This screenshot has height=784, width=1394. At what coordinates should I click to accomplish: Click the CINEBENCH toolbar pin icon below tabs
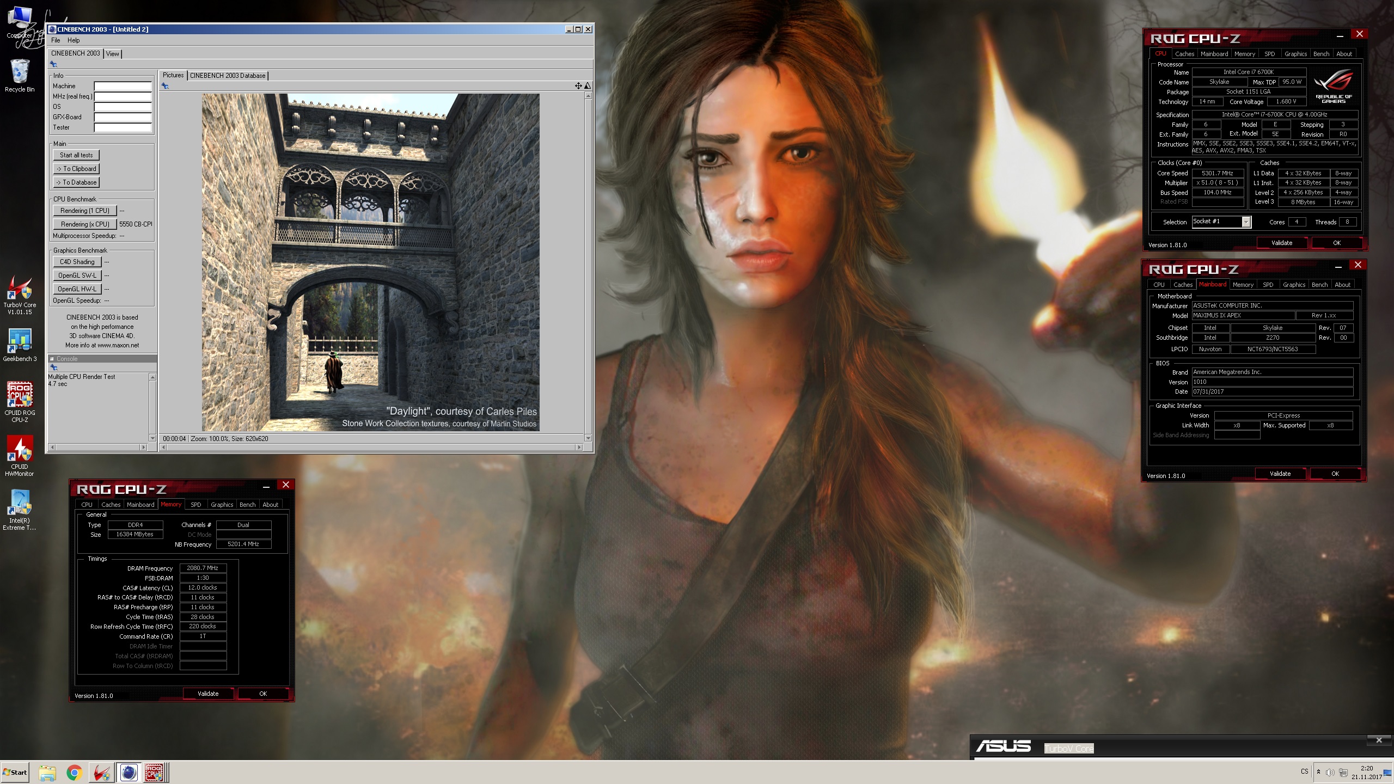coord(53,64)
